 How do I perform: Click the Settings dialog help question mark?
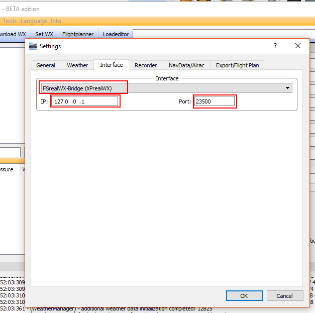pos(275,46)
